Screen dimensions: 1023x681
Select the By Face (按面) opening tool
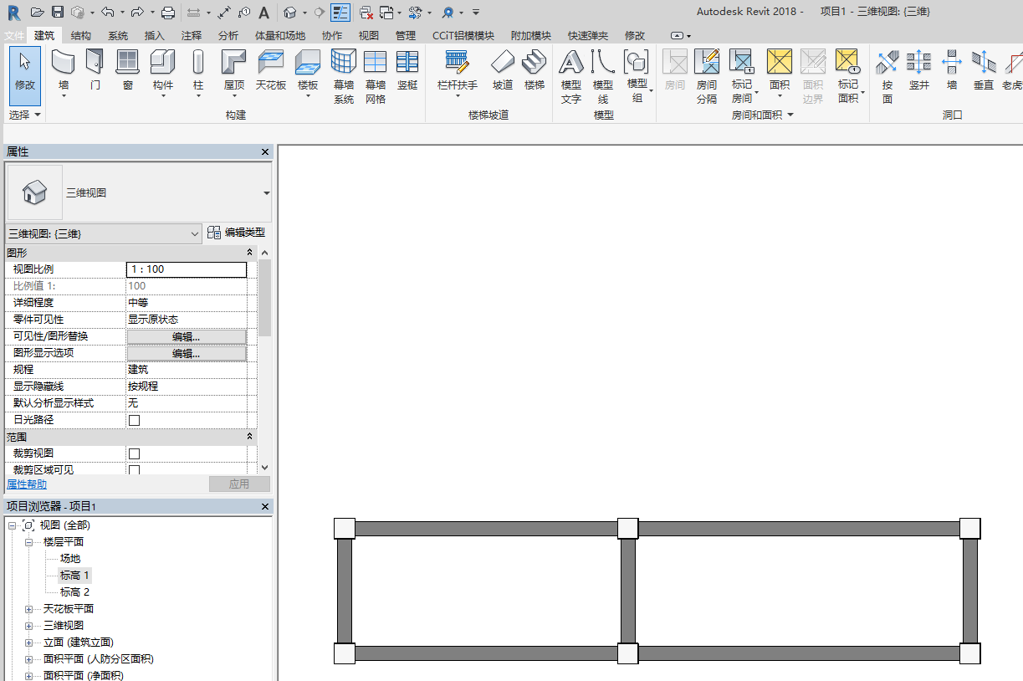(x=887, y=75)
